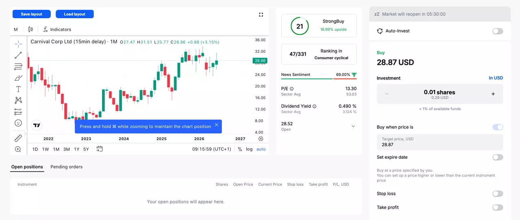The image size is (520, 220).
Task: Select the 3M date range
Action: 67,149
